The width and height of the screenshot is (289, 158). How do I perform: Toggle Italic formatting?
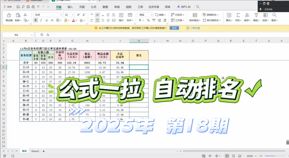tap(41, 20)
